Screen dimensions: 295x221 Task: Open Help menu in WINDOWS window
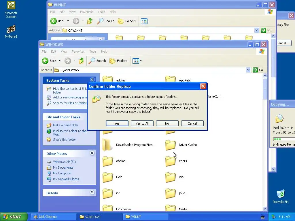[x=104, y=52]
